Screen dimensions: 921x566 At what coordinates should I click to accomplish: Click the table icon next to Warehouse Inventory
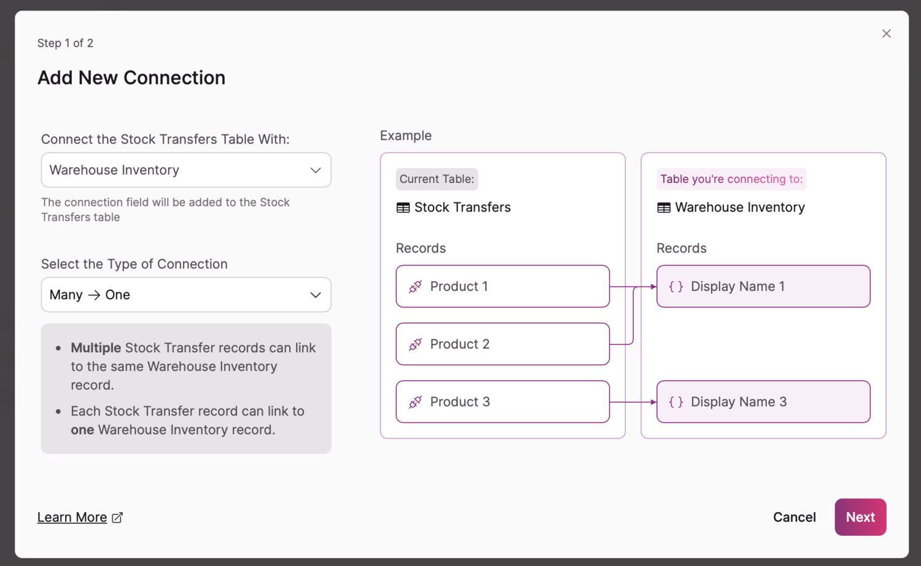(664, 208)
